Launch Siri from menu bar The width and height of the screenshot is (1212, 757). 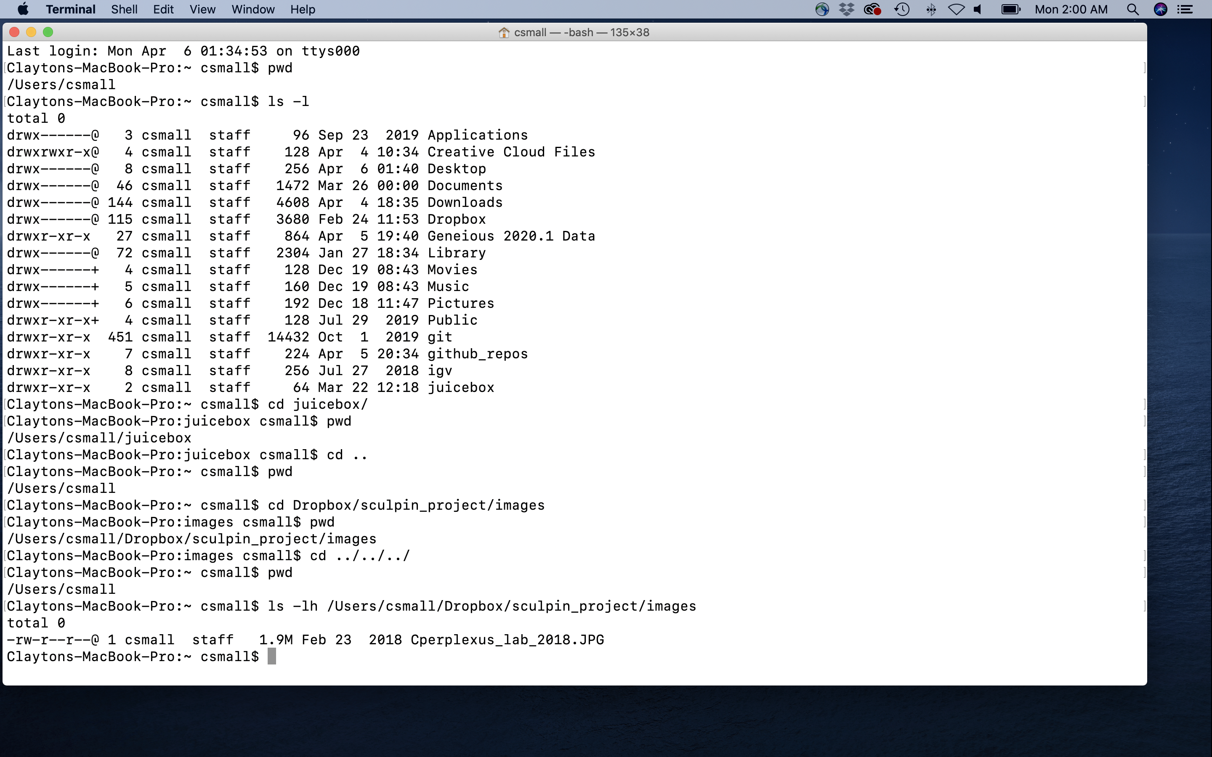pos(1160,9)
